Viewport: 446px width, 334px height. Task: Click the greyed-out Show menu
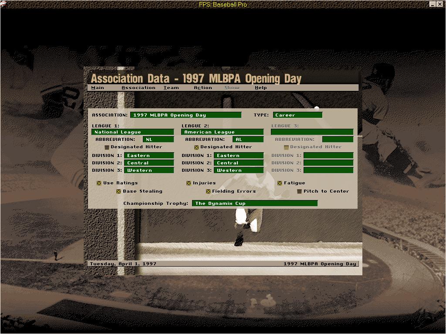click(x=232, y=88)
